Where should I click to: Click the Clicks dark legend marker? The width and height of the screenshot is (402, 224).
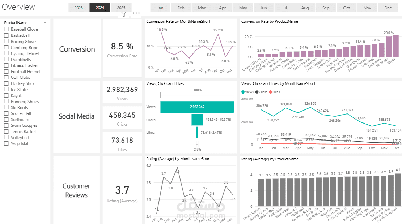pyautogui.click(x=257, y=92)
